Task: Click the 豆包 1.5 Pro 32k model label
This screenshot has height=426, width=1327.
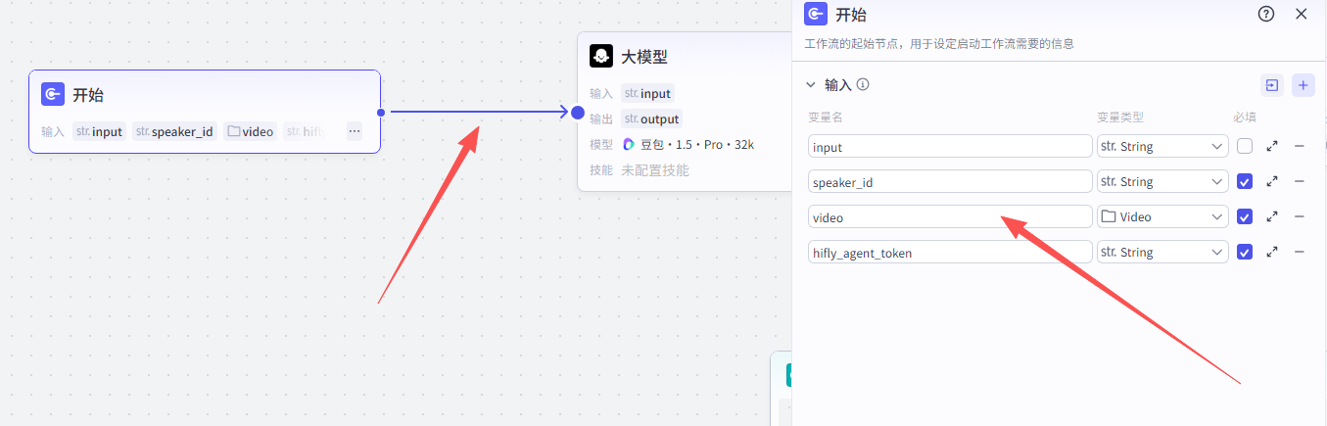Action: pos(688,145)
